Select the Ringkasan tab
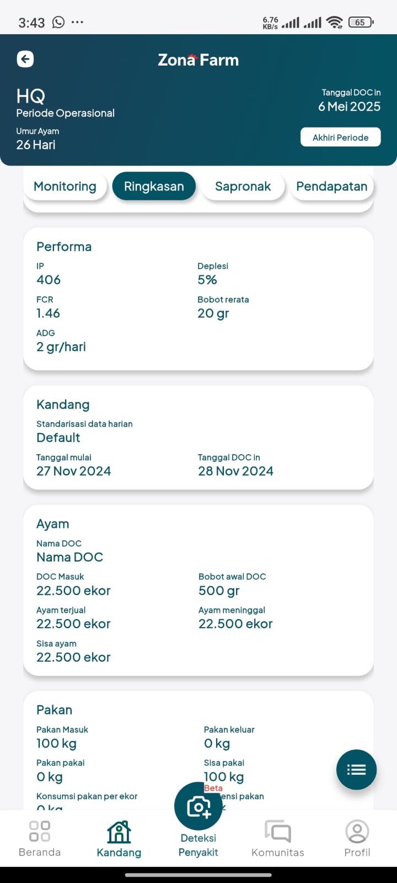Screen dimensions: 397x883 point(154,187)
